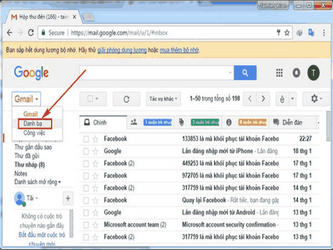Click mua thêm bộ nhớ link
This screenshot has width=333, height=250.
tap(179, 50)
